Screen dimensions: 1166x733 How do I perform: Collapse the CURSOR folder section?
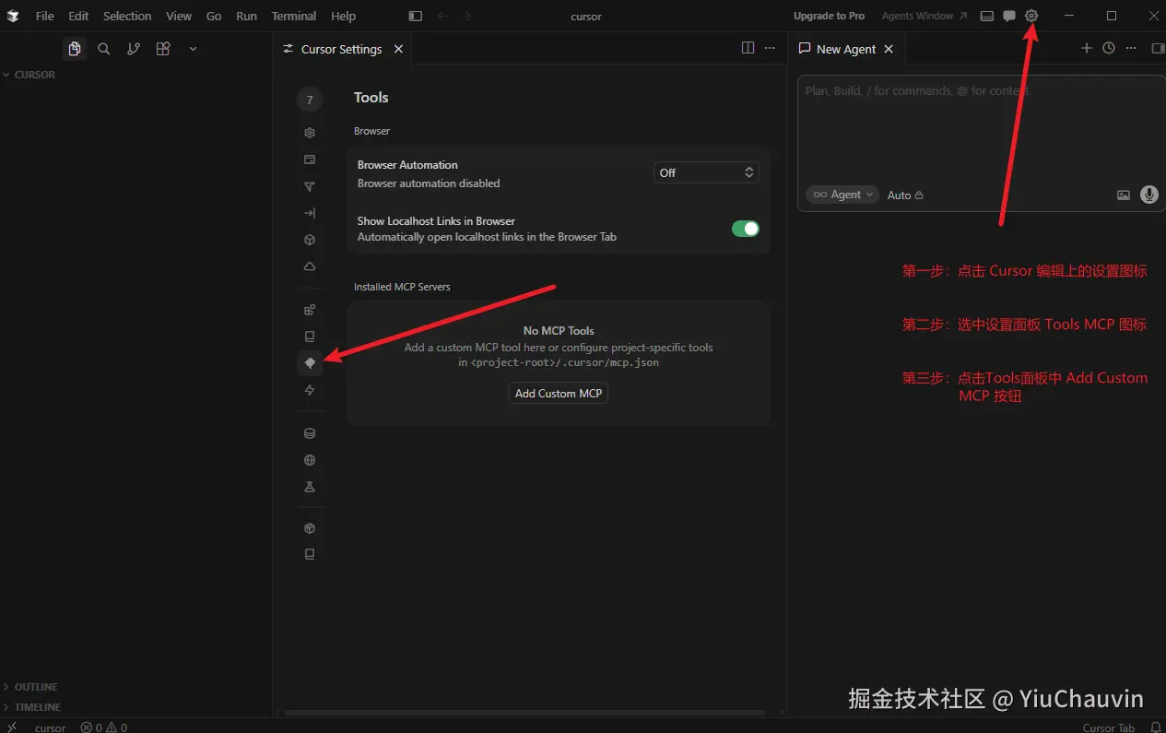coord(34,75)
